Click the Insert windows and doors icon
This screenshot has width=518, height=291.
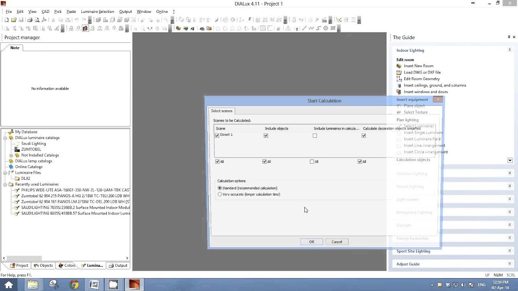(399, 92)
